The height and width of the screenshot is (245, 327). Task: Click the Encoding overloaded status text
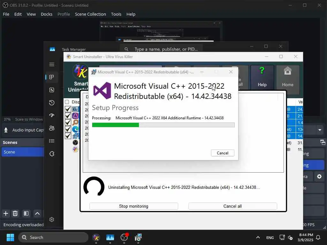pyautogui.click(x=23, y=225)
